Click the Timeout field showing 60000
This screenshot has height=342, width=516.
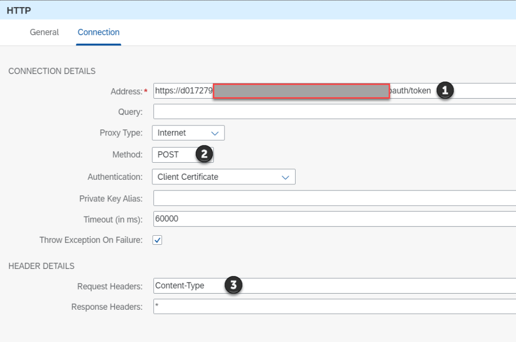coord(333,219)
